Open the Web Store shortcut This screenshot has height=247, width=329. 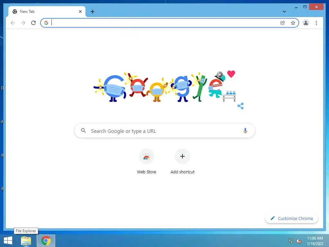[147, 162]
